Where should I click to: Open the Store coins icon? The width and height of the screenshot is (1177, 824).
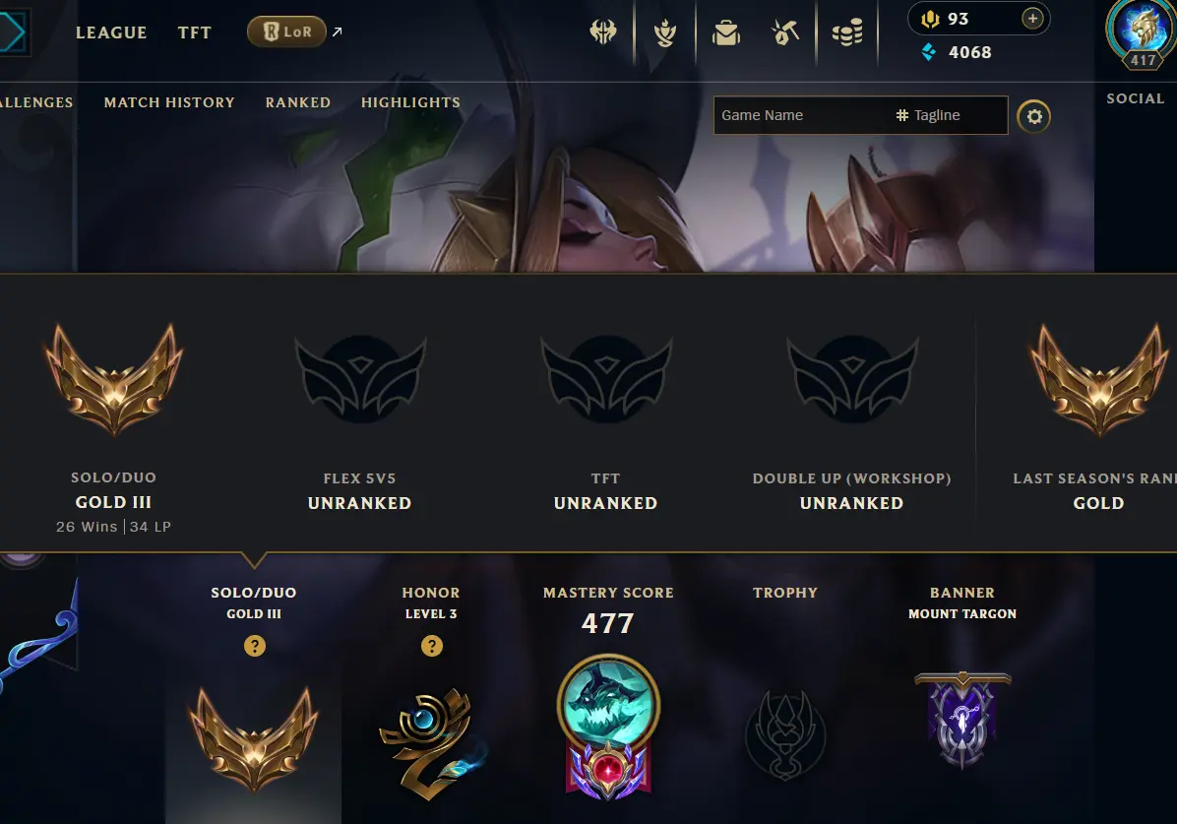847,32
